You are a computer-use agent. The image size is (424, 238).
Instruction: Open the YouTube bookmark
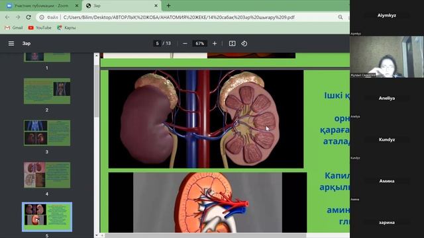(40, 28)
